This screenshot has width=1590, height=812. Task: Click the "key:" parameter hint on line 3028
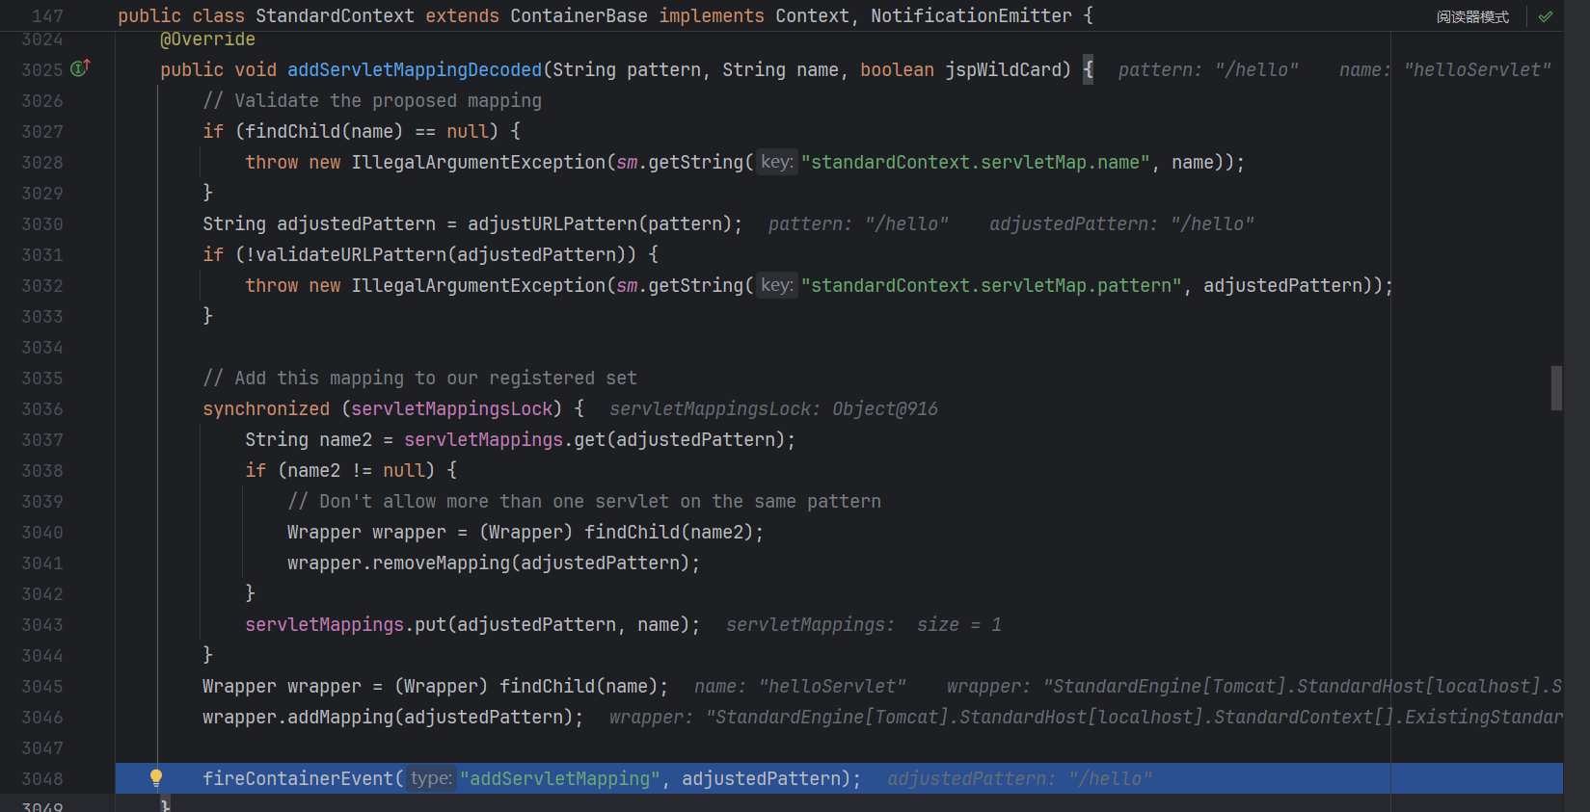pos(776,163)
